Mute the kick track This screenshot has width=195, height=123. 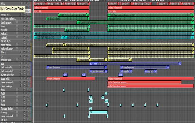coord(25,3)
